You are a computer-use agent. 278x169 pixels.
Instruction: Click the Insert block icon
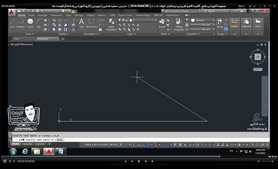coord(162,23)
